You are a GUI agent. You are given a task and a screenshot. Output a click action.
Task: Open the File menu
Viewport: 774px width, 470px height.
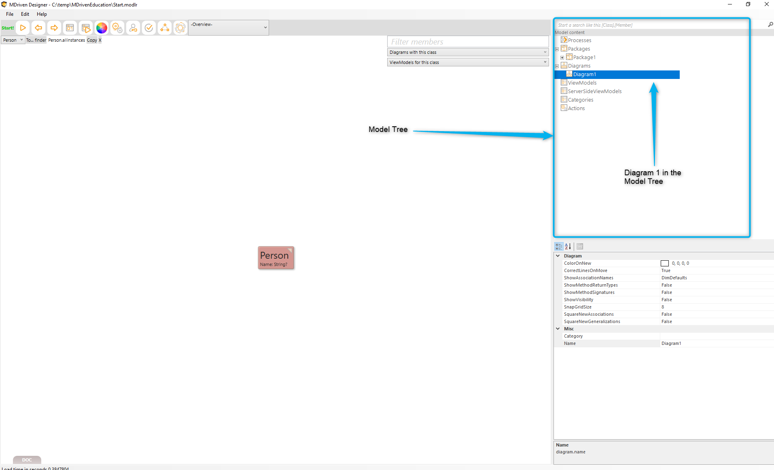[x=10, y=14]
